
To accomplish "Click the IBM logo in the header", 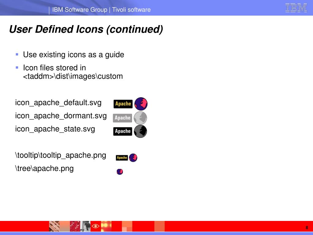I will point(296,8).
